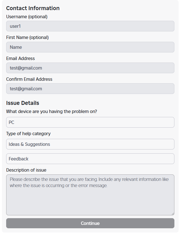Screen dimensions: 180x235
Task: Click the Confirm Email Address label
Action: pos(29,79)
